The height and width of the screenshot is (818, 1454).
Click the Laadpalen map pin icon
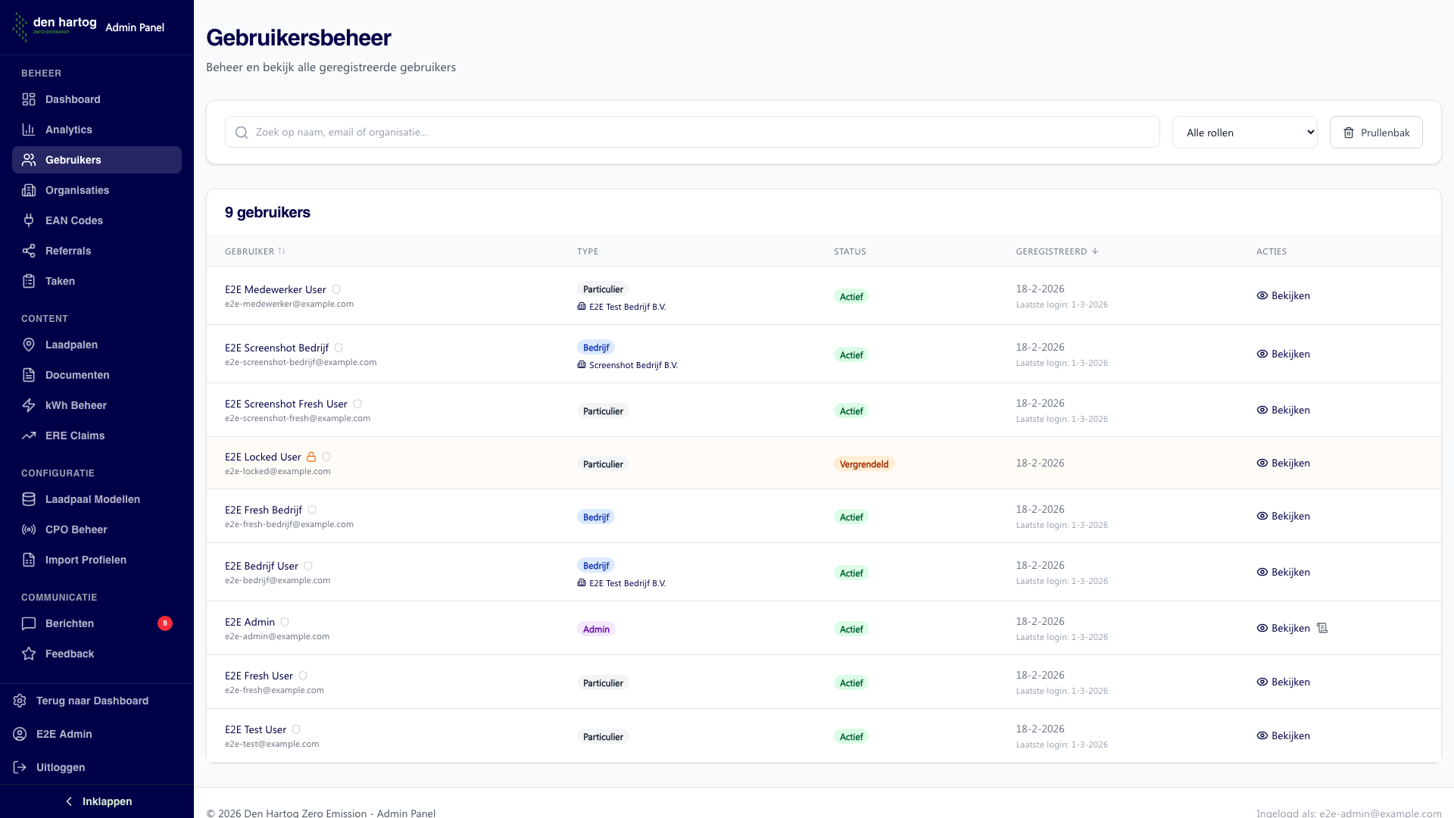click(29, 345)
